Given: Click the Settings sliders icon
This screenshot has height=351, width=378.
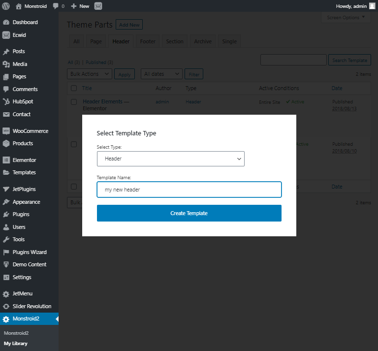Looking at the screenshot, I should [6, 278].
